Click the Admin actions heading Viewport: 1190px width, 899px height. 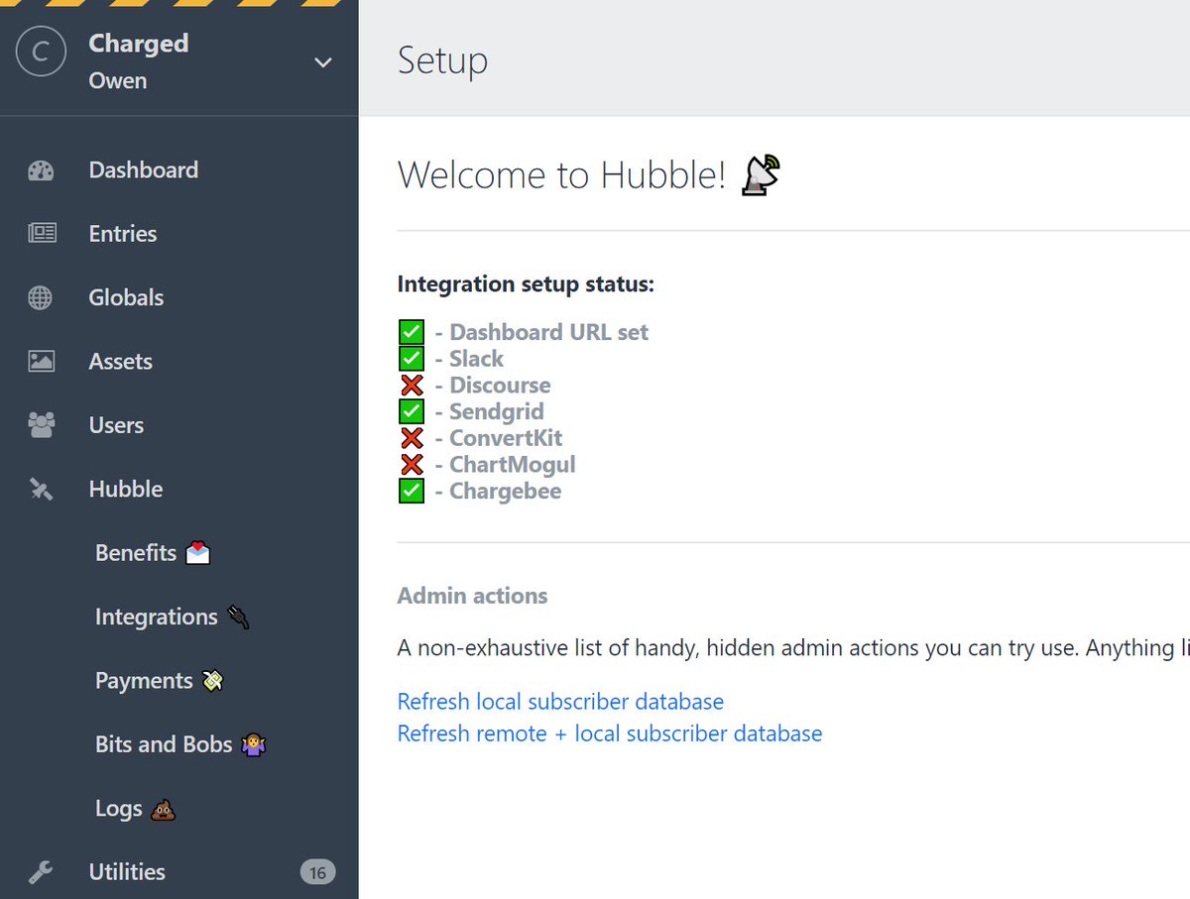point(472,596)
